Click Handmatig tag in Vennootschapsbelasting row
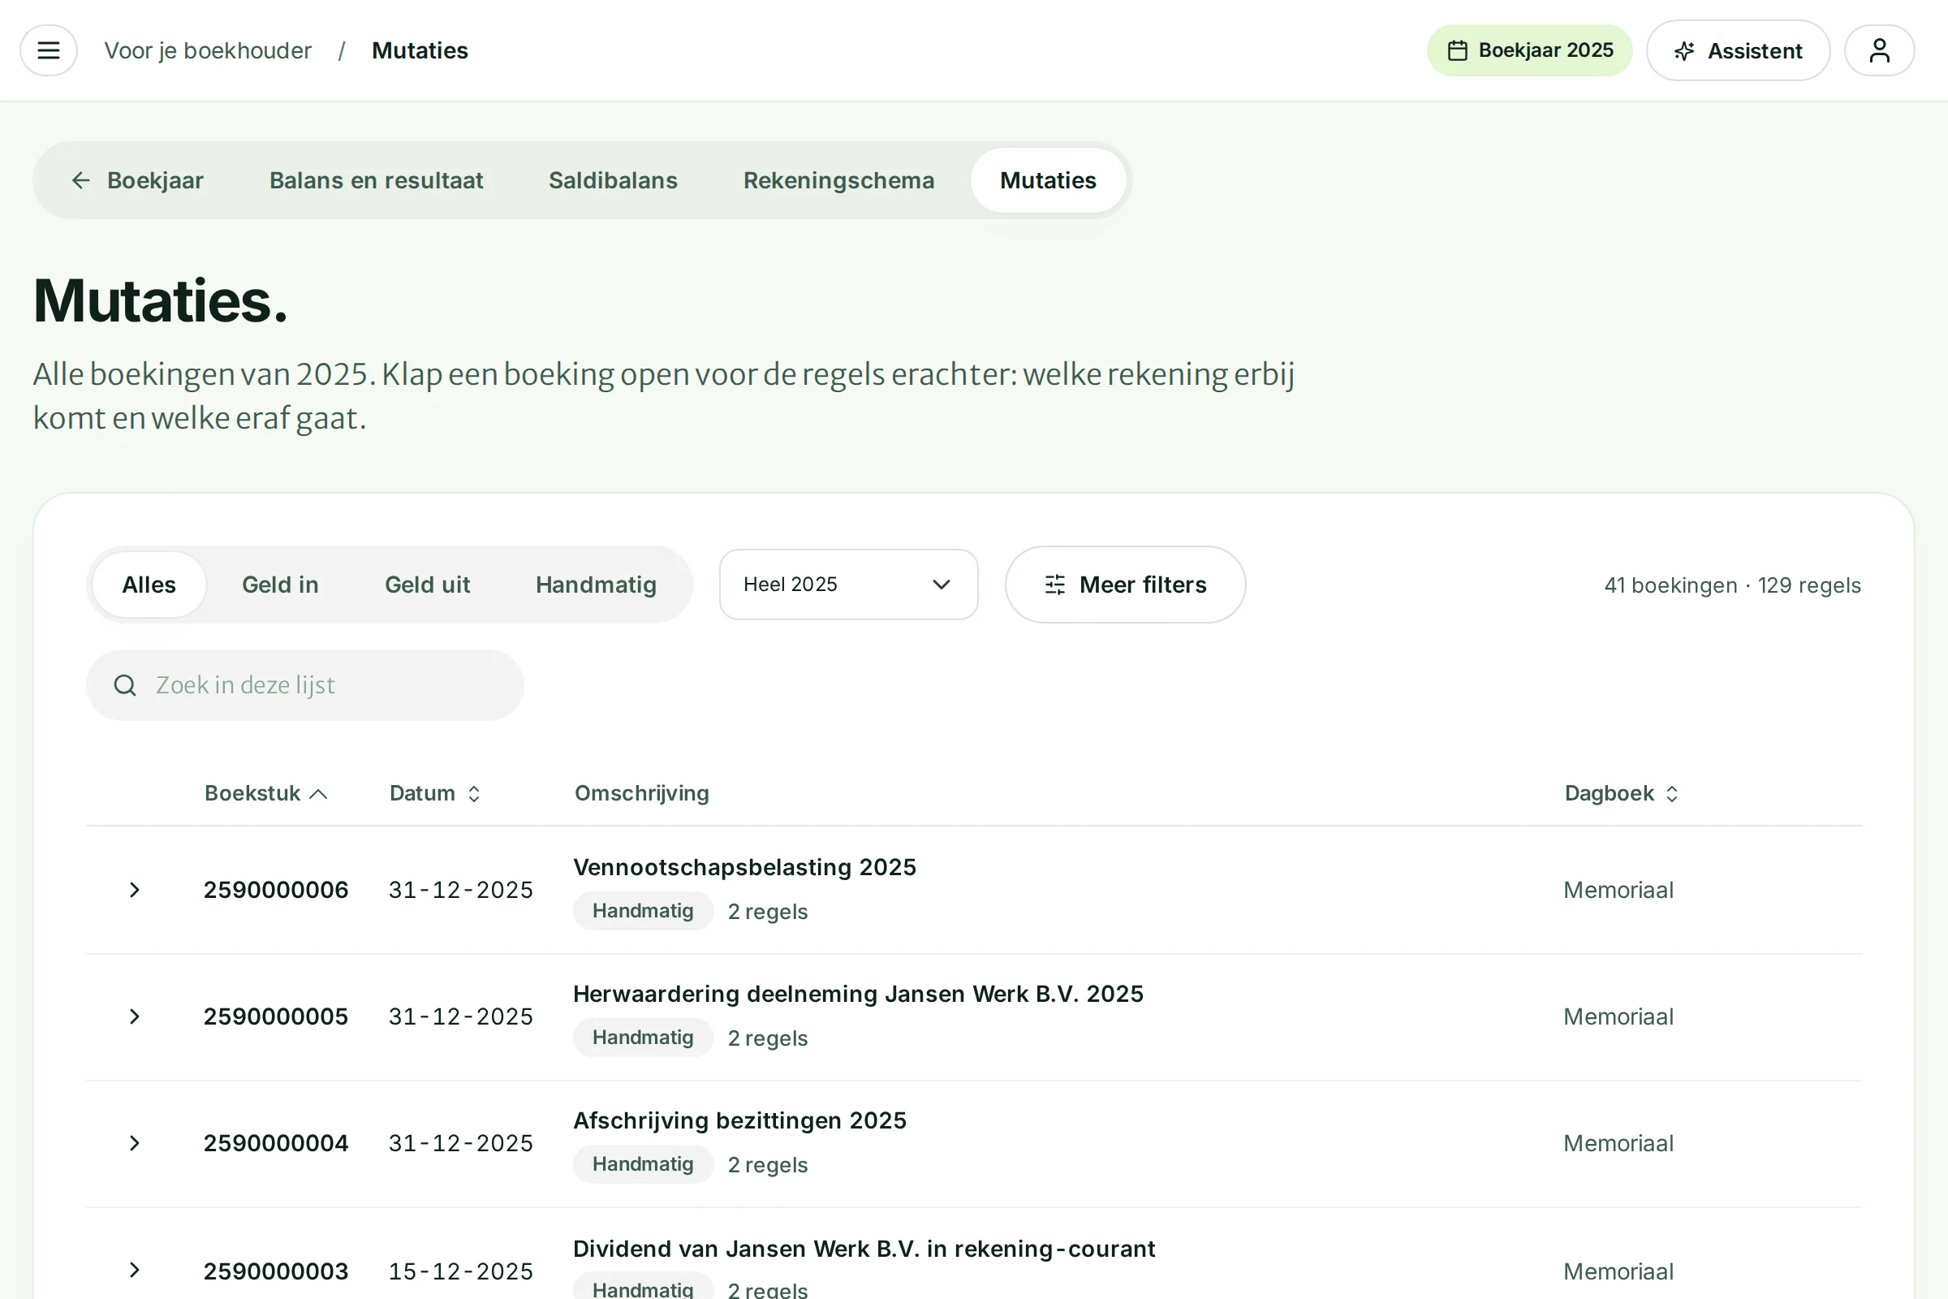The width and height of the screenshot is (1948, 1299). click(x=643, y=911)
